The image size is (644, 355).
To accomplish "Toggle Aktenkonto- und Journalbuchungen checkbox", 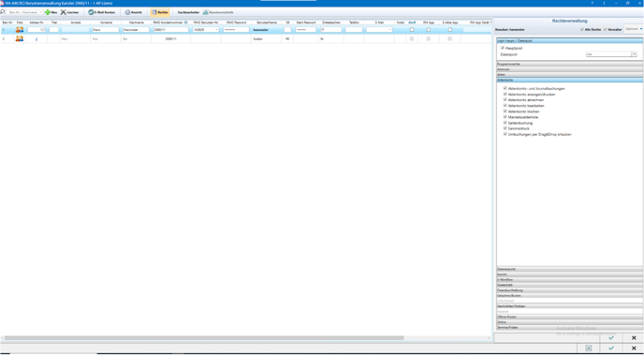I will (505, 88).
